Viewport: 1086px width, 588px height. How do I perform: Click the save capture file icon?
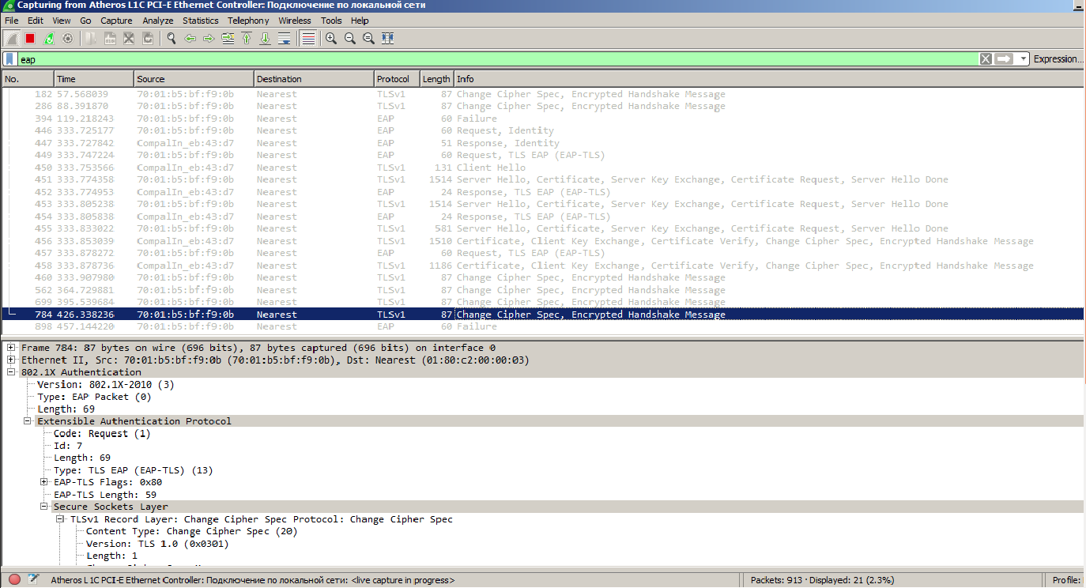click(x=110, y=38)
